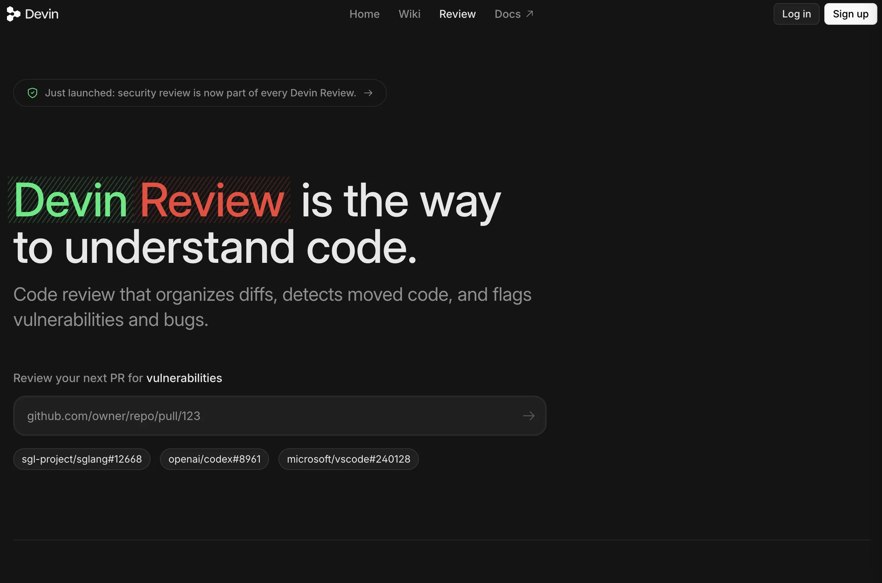Click the Devin wordmark text
882x583 pixels.
(x=42, y=14)
